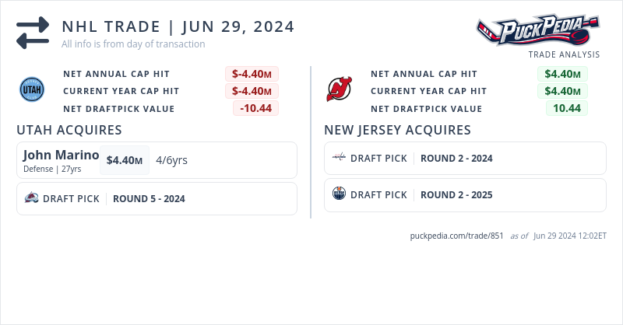Click the Washington Capitals draft pick logo

tap(339, 158)
